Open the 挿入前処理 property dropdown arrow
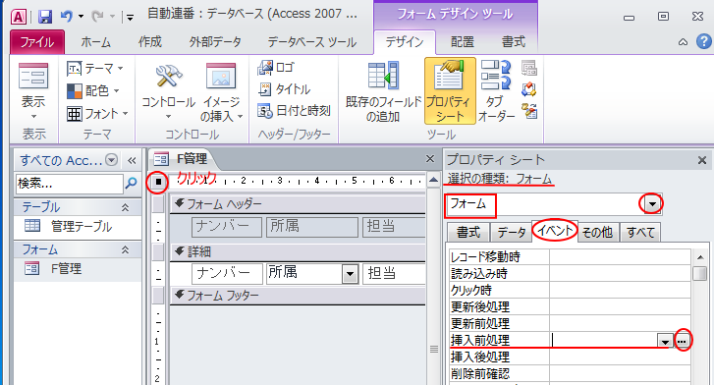 point(665,341)
